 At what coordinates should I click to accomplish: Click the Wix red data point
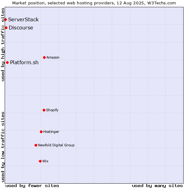[40, 161]
